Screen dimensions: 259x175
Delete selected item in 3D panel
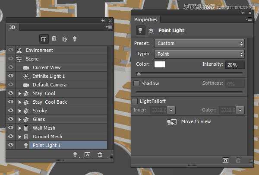(x=100, y=155)
